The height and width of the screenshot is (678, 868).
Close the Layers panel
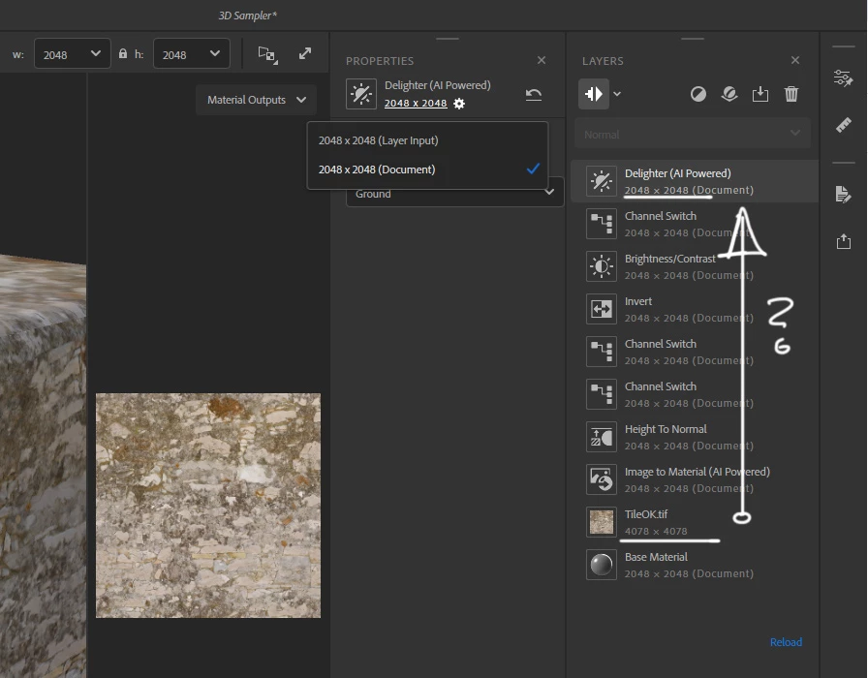tap(795, 60)
